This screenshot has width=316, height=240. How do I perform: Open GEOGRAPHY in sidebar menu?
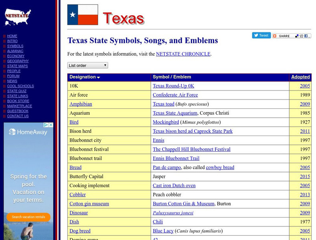[x=18, y=61]
